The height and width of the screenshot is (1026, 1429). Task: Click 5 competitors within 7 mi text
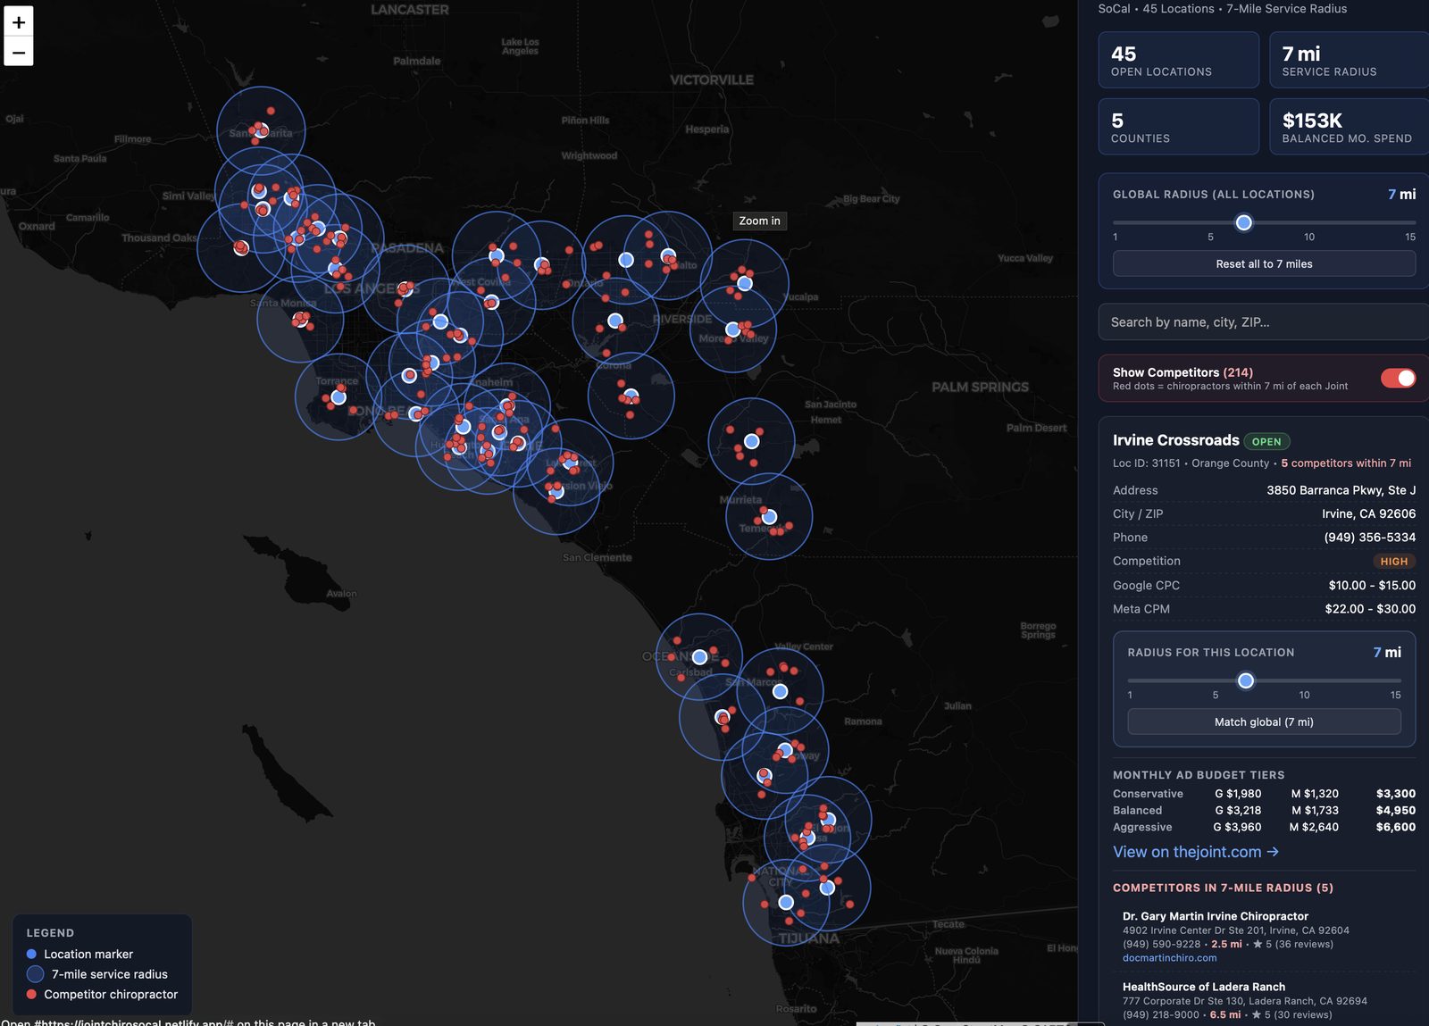coord(1346,463)
